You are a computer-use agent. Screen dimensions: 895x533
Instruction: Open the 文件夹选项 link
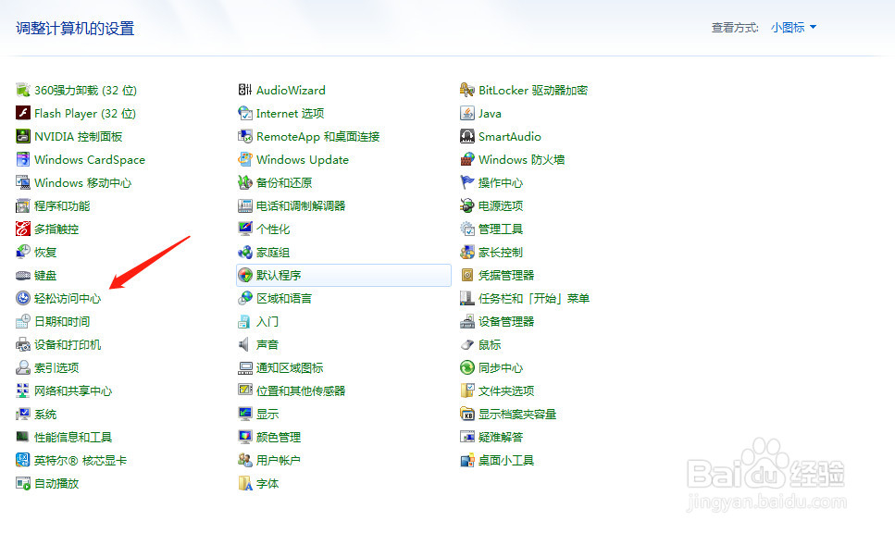click(506, 391)
